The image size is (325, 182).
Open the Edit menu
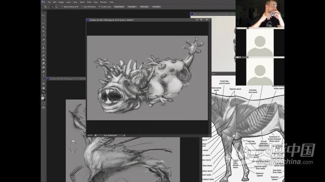(55, 2)
